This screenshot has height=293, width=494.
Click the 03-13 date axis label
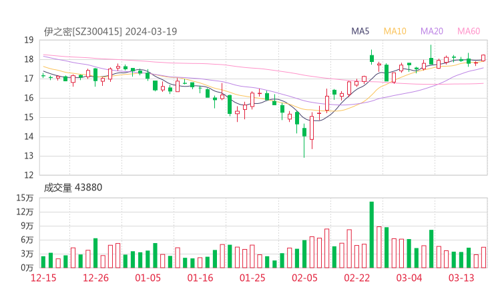click(x=461, y=278)
